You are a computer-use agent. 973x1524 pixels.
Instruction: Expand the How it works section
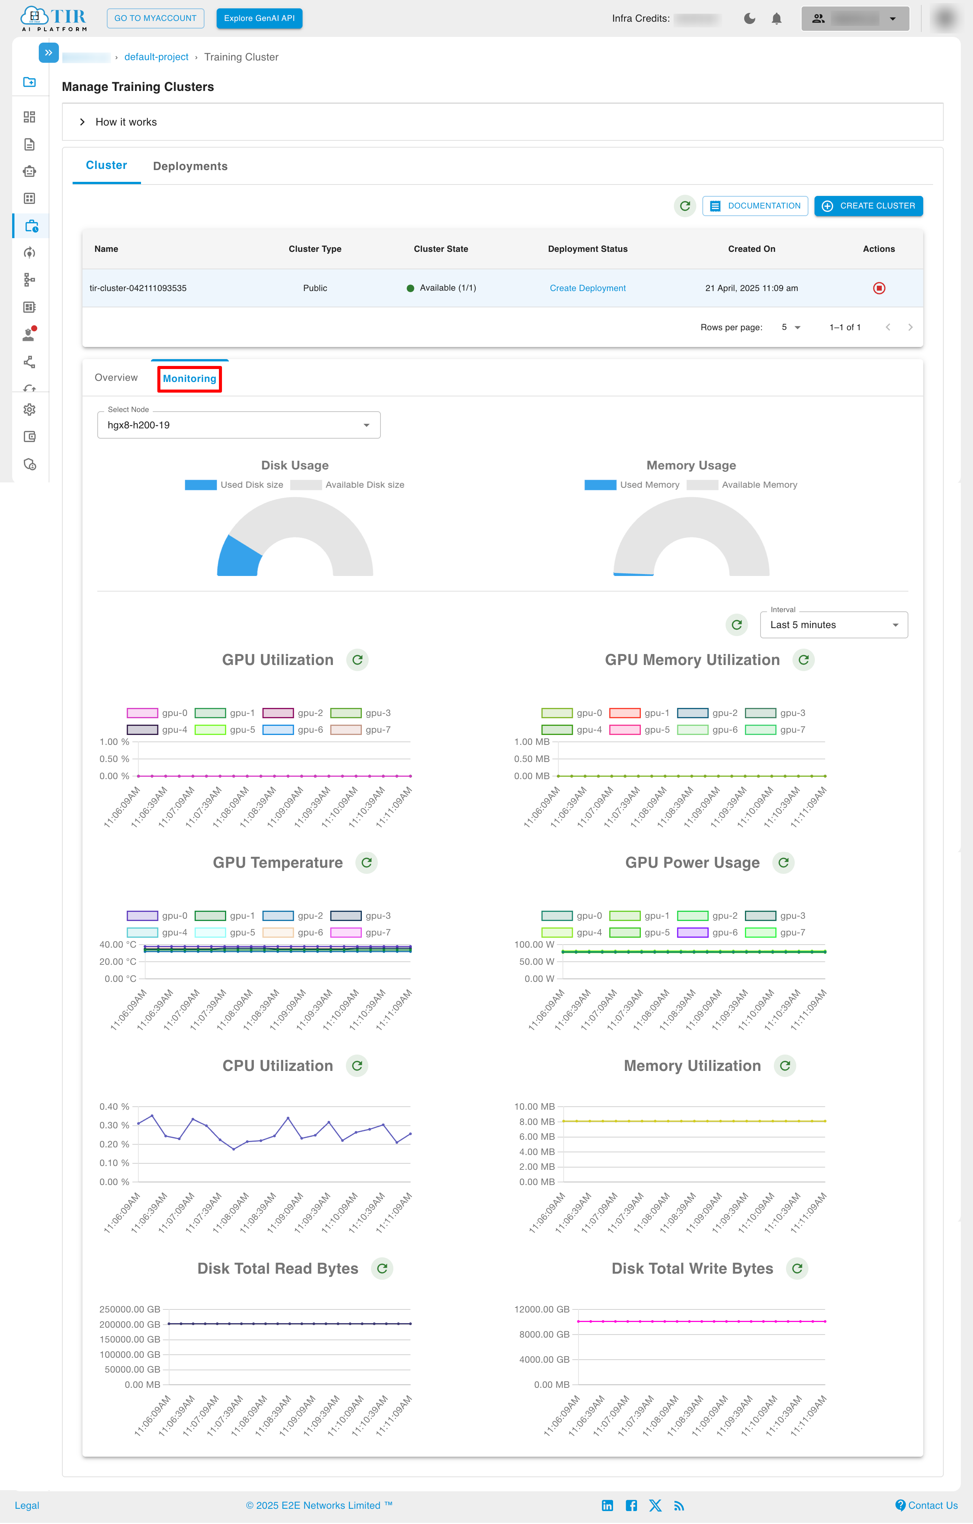coord(502,122)
